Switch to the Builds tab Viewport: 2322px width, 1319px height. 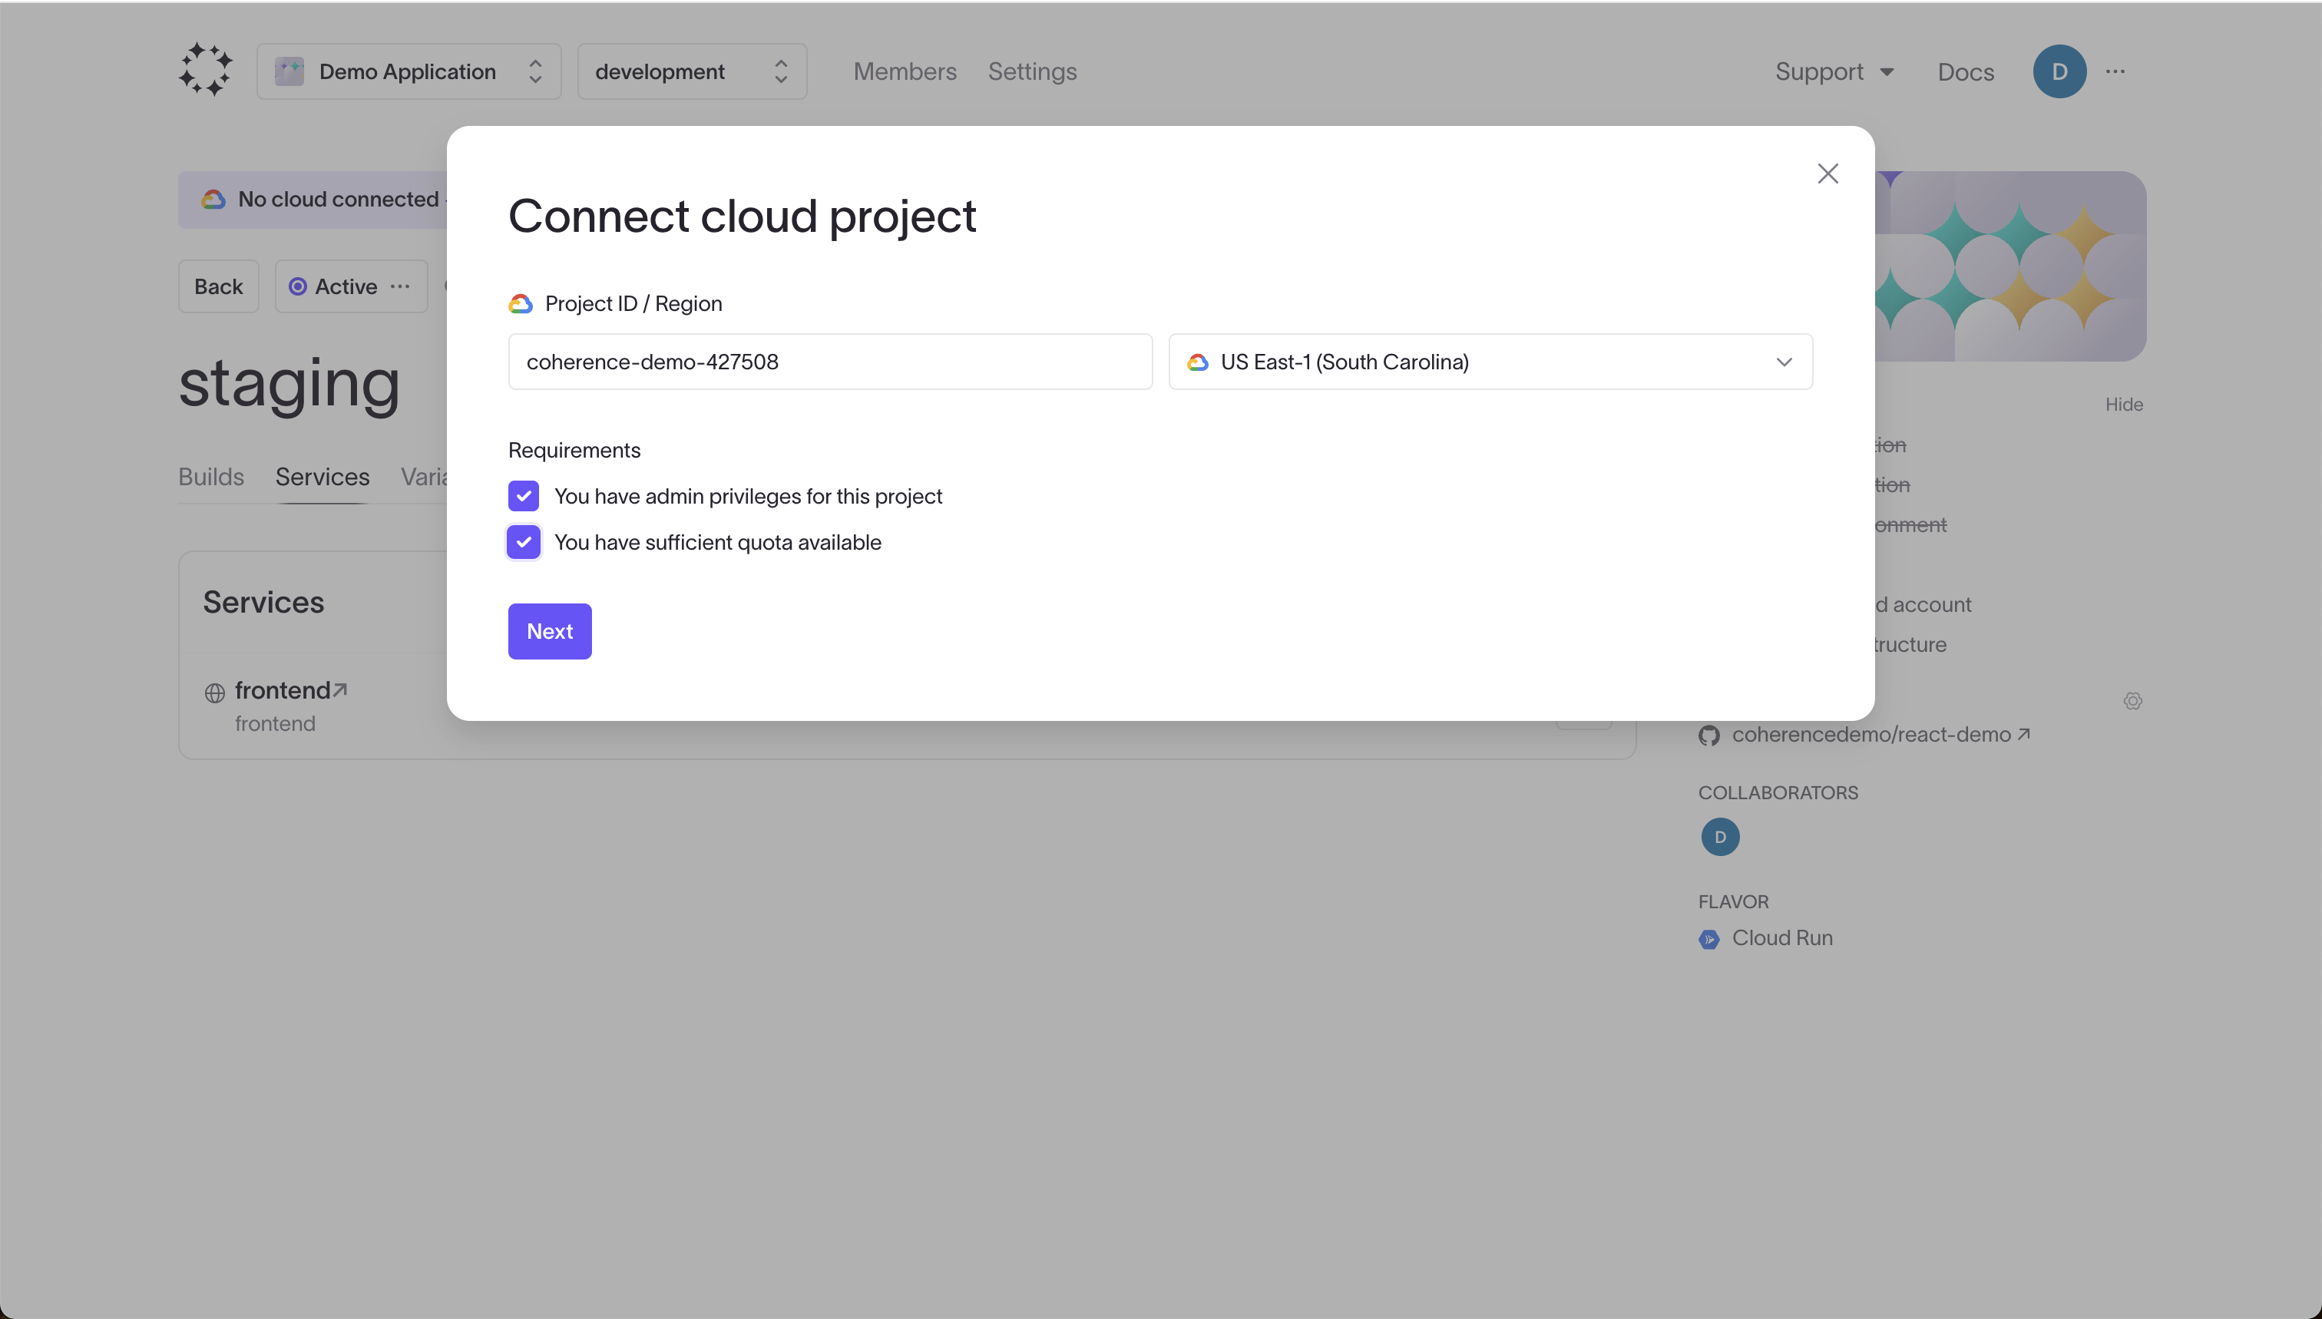pyautogui.click(x=211, y=477)
